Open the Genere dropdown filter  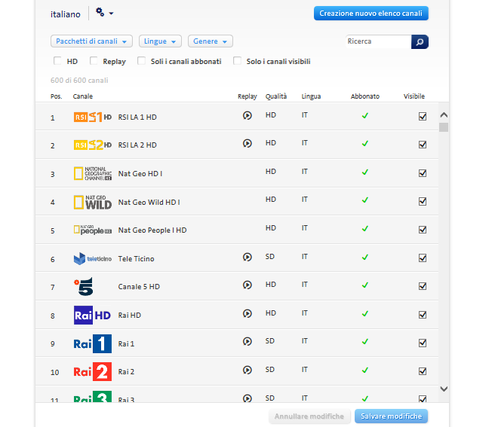[x=211, y=41]
